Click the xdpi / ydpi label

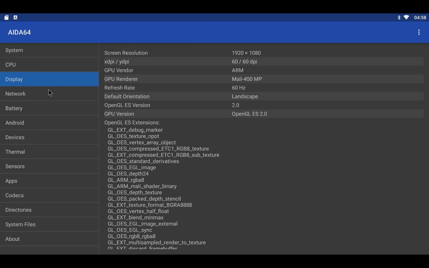pos(117,62)
